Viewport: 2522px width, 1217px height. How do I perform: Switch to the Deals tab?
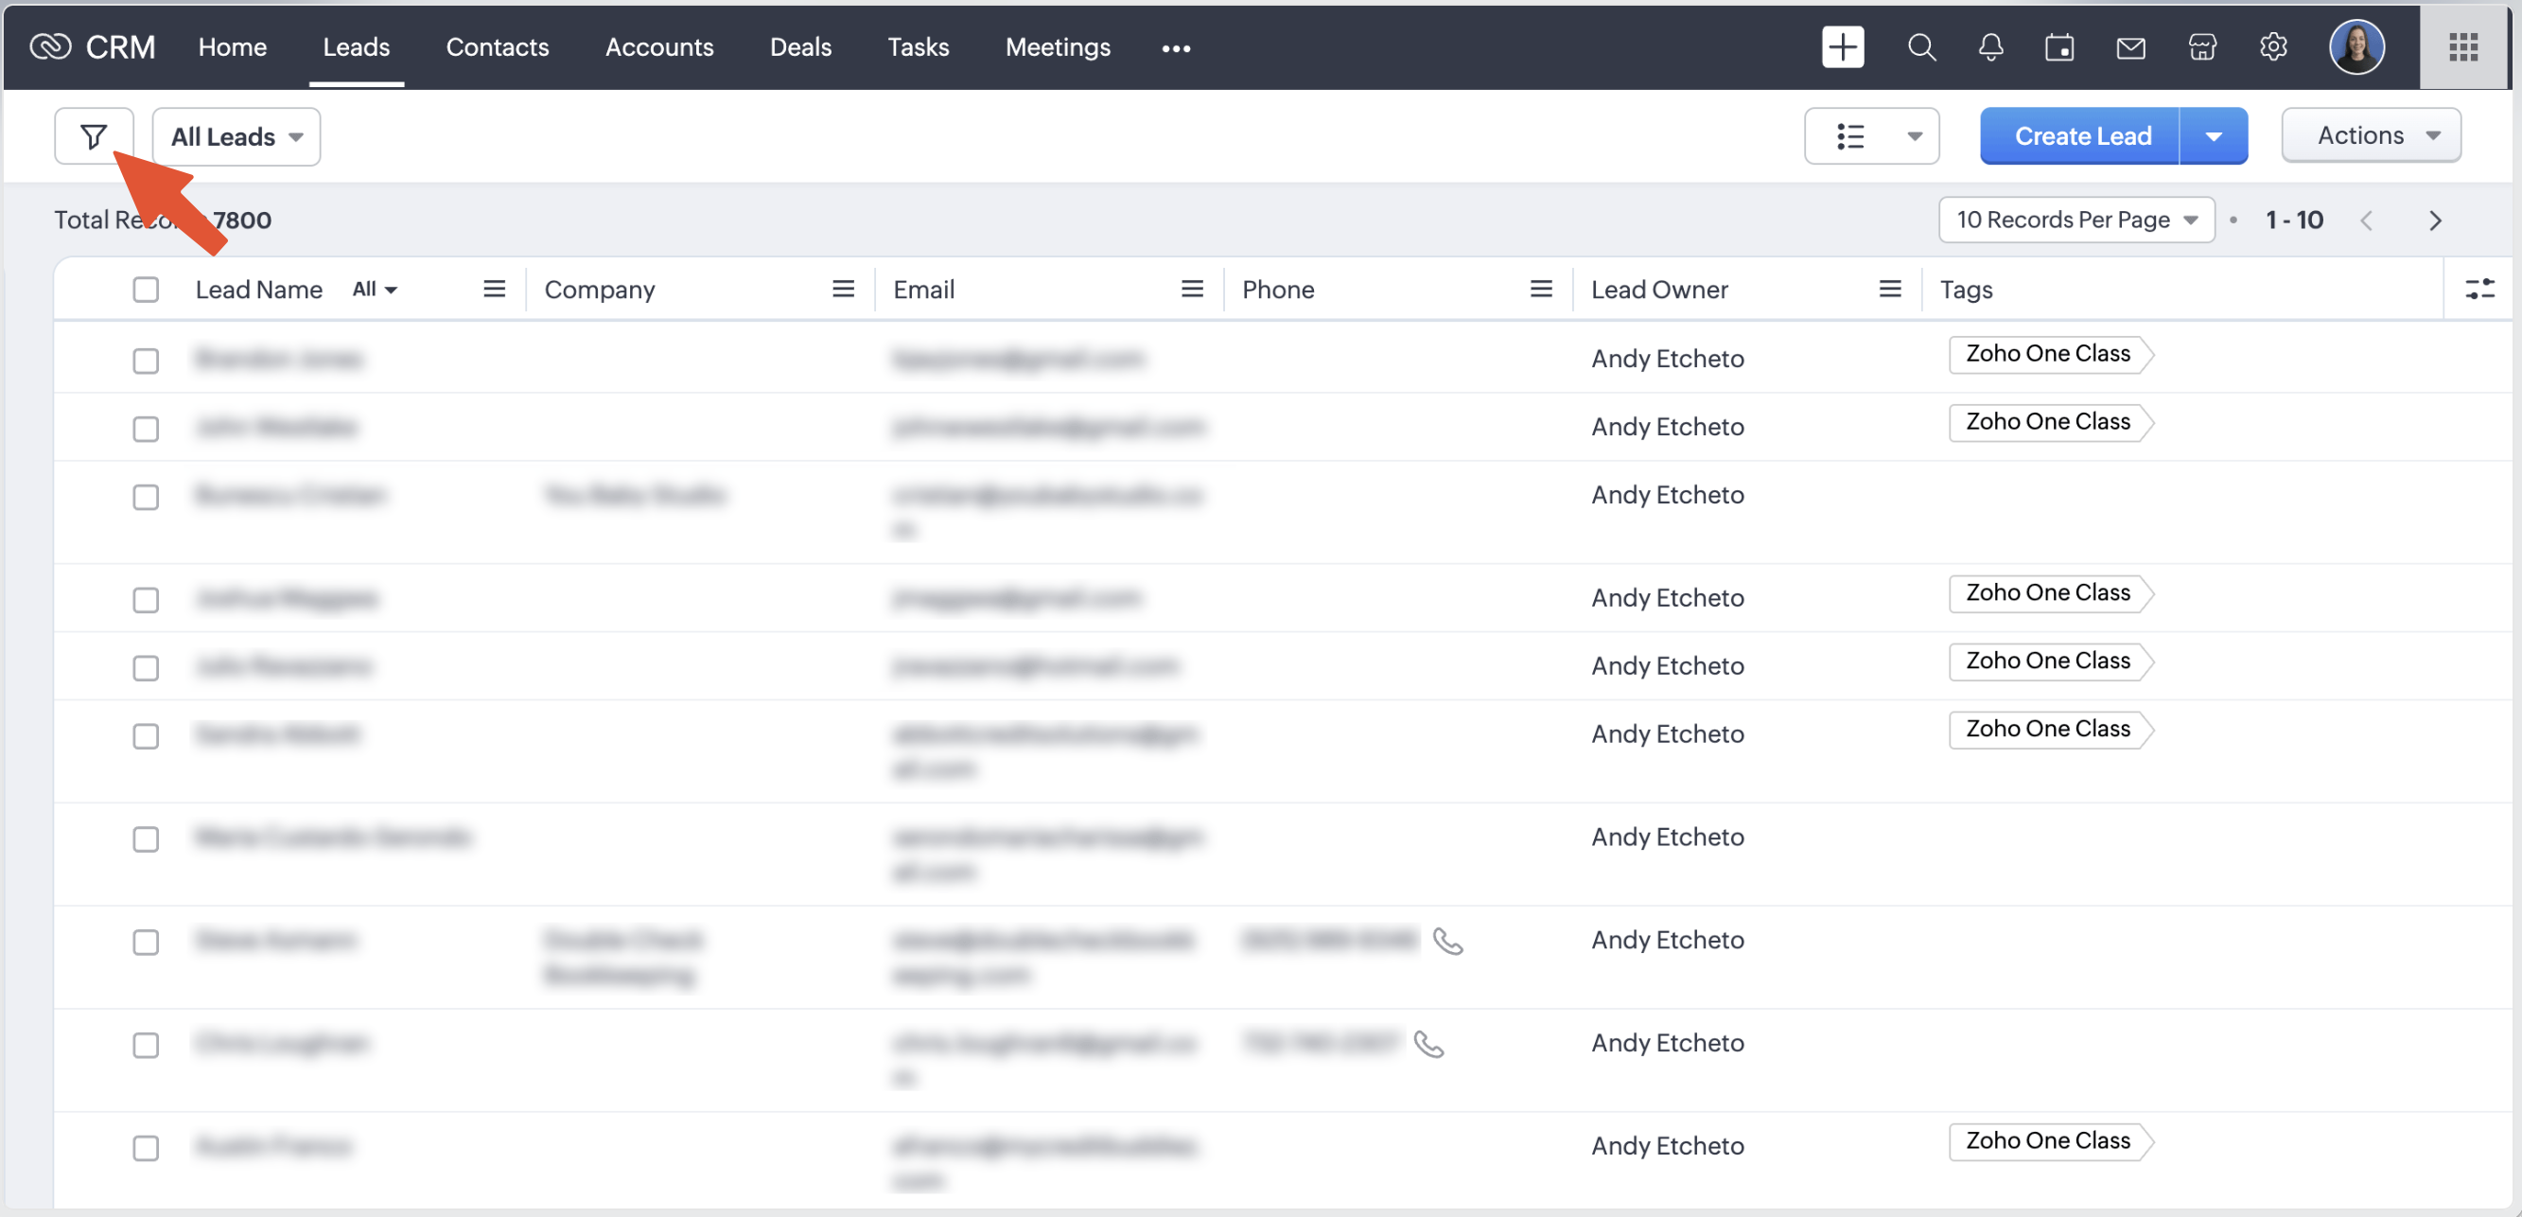pos(800,47)
